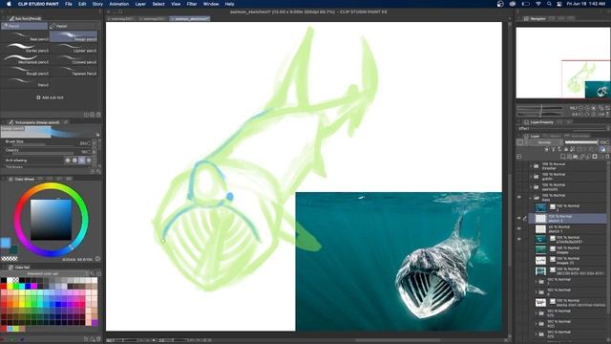Select the transparent color swatch
The width and height of the screenshot is (611, 344).
(10, 259)
